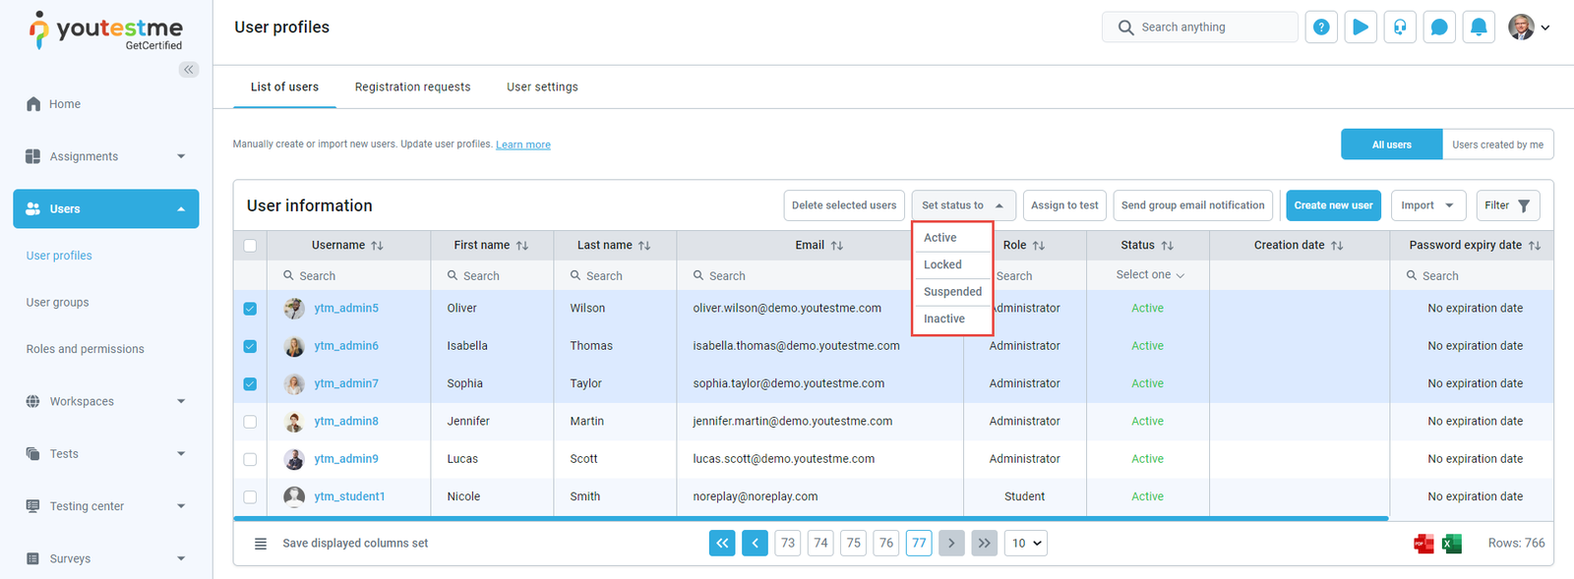
Task: Open the chat messages icon
Action: click(1439, 28)
